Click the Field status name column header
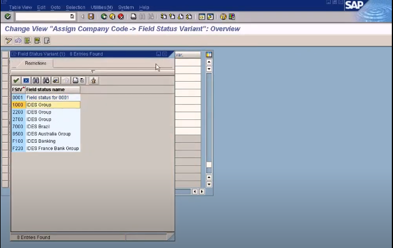 (53, 89)
